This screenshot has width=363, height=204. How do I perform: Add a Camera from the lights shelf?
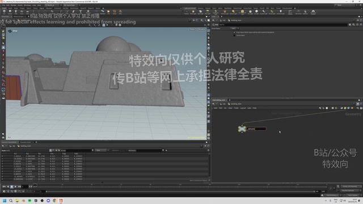[x=187, y=12]
